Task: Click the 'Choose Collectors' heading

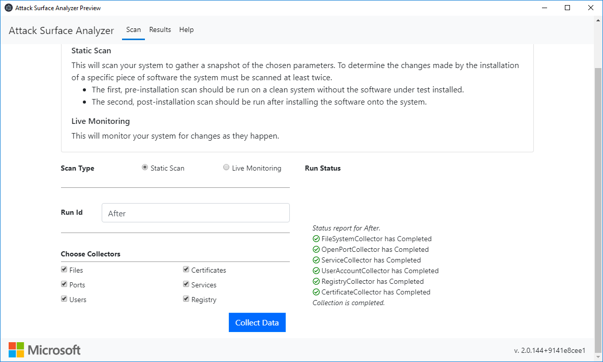Action: pyautogui.click(x=91, y=254)
